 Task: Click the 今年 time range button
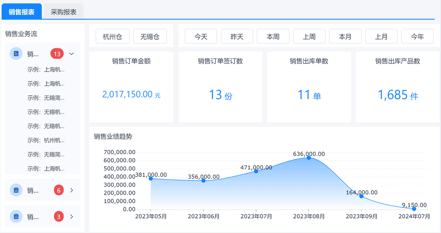tap(417, 36)
